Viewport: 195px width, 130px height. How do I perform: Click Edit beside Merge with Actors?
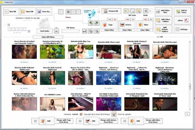[91, 121]
